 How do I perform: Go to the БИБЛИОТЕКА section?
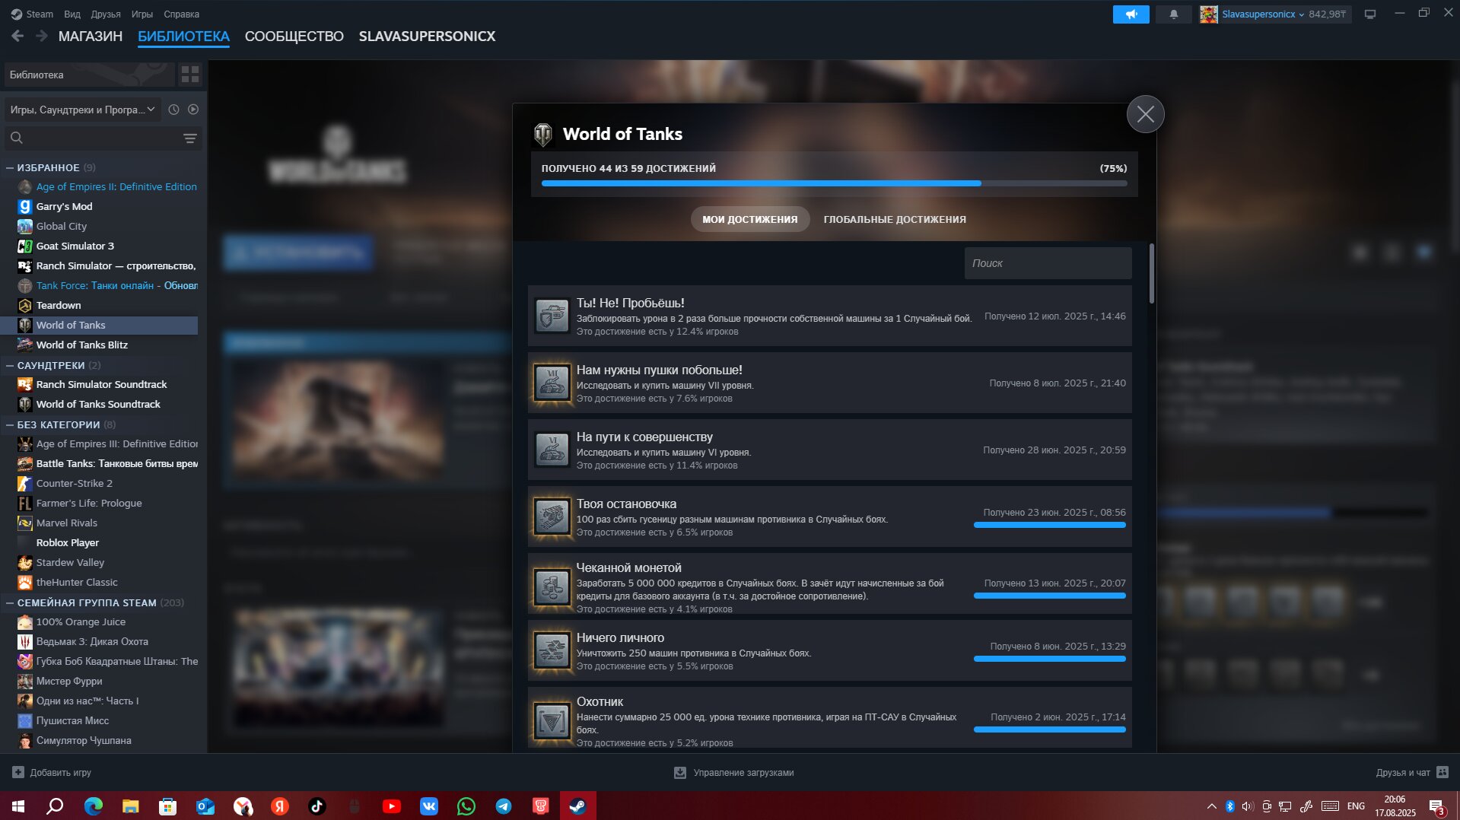(183, 36)
